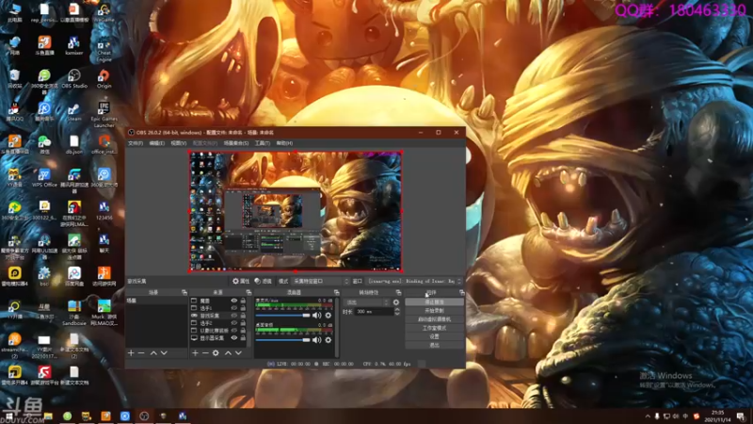Image resolution: width=753 pixels, height=424 pixels.
Task: Toggle visibility eye for 选手2 source
Action: point(233,323)
